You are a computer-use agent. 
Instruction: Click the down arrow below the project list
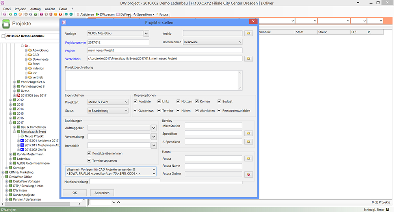113,202
